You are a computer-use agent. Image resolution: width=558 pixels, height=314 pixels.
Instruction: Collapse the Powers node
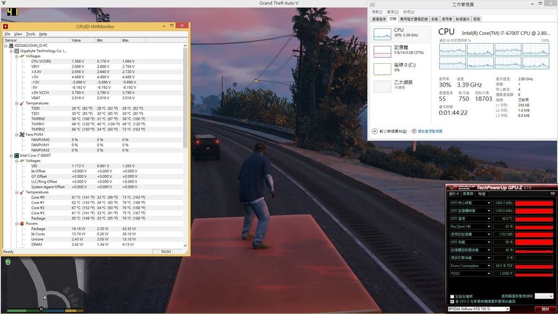[x=16, y=224]
